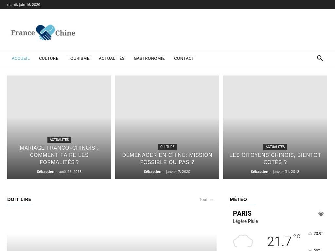Select the Doit Lire section heading

coord(19,199)
